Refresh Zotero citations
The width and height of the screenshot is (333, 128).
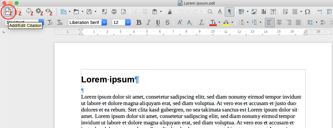pos(30,12)
